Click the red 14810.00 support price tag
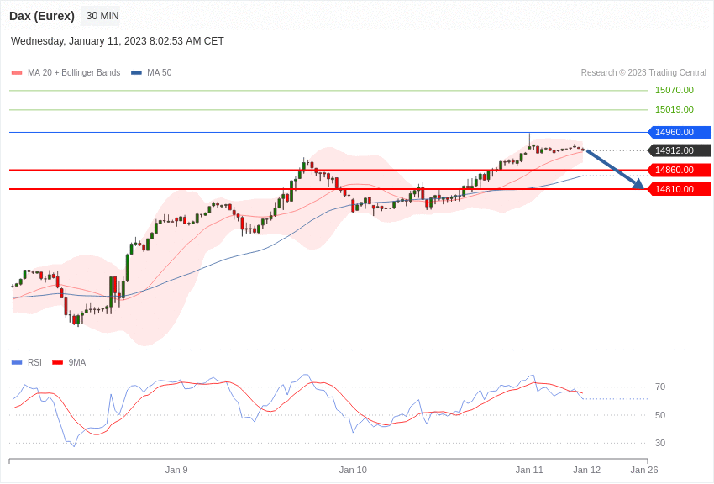714x484 pixels. point(680,189)
